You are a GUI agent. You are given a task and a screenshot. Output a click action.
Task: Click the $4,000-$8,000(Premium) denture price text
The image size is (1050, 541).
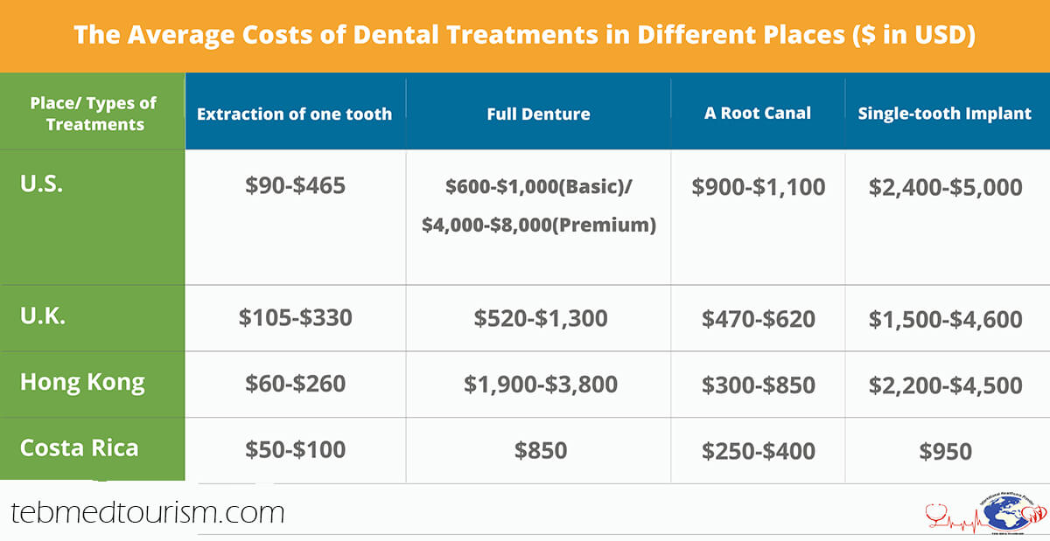coord(538,225)
